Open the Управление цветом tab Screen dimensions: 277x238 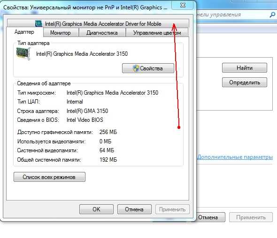point(157,33)
